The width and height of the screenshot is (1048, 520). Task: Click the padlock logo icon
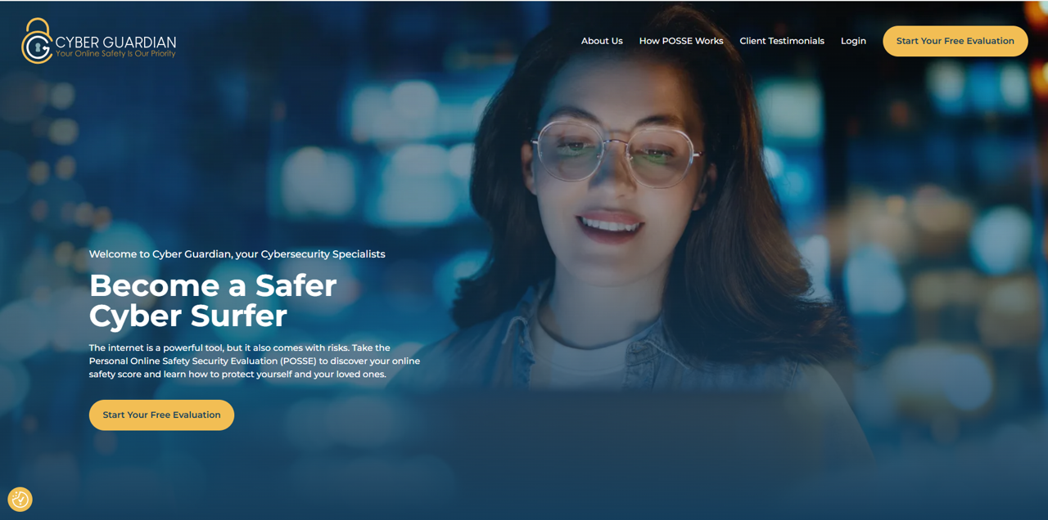click(37, 41)
